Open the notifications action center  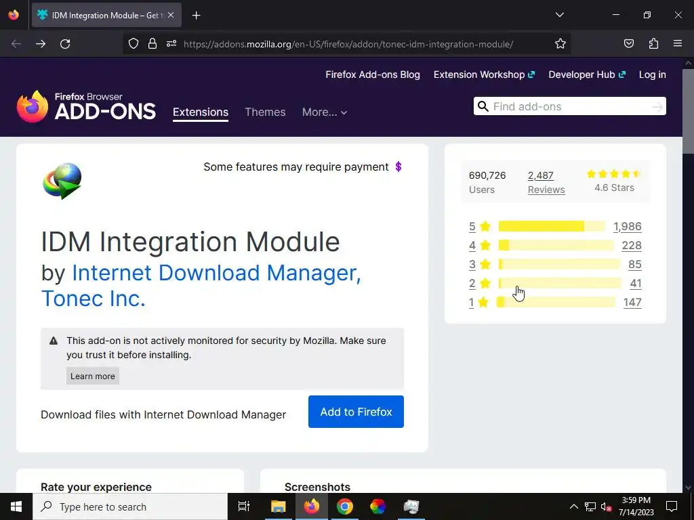672,506
